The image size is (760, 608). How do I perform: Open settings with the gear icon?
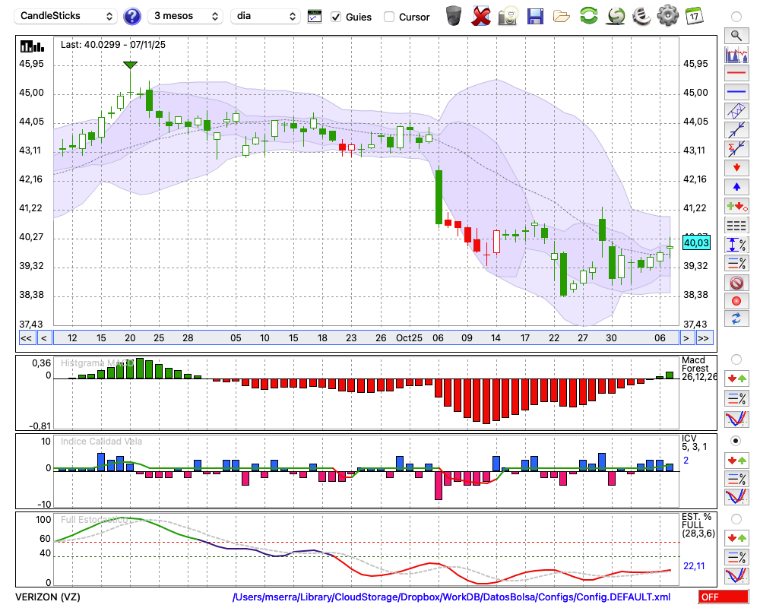tap(667, 16)
